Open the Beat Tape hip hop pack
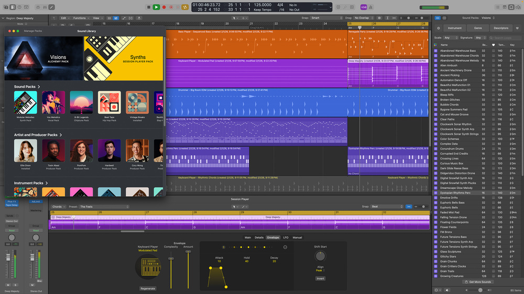The width and height of the screenshot is (524, 294). 110,103
